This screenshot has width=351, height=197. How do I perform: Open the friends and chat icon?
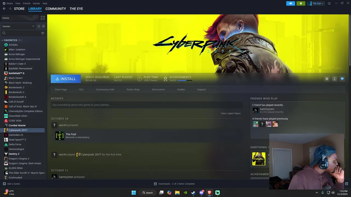[x=347, y=184]
